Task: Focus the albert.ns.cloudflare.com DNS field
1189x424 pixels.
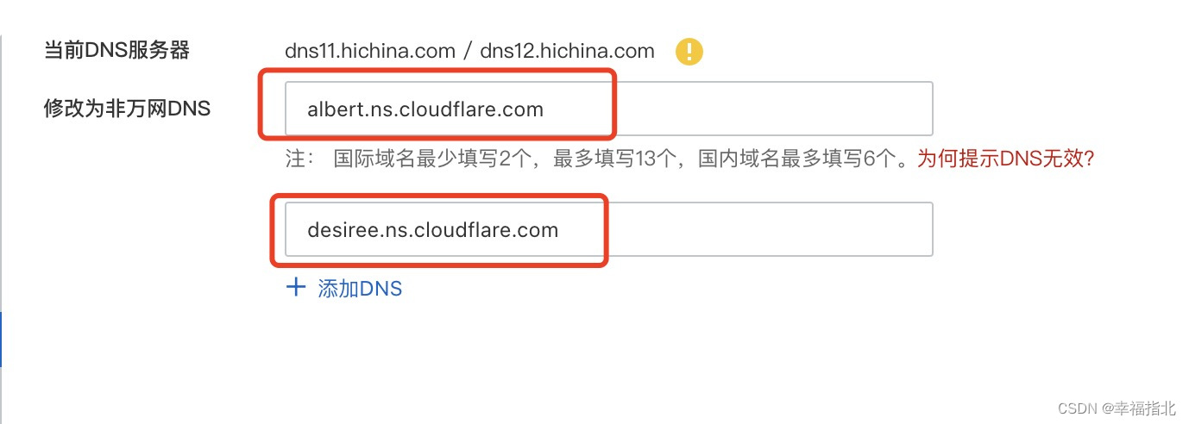Action: [609, 109]
